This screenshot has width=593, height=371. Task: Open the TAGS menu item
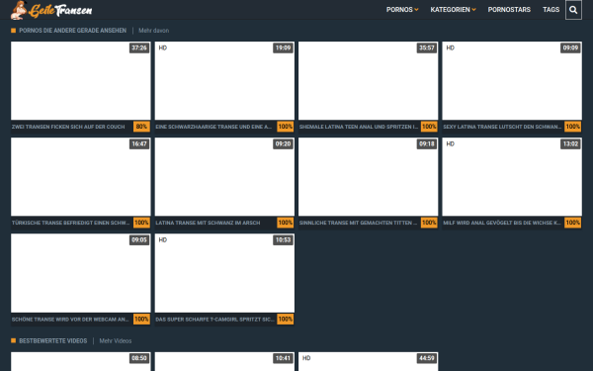pos(551,10)
